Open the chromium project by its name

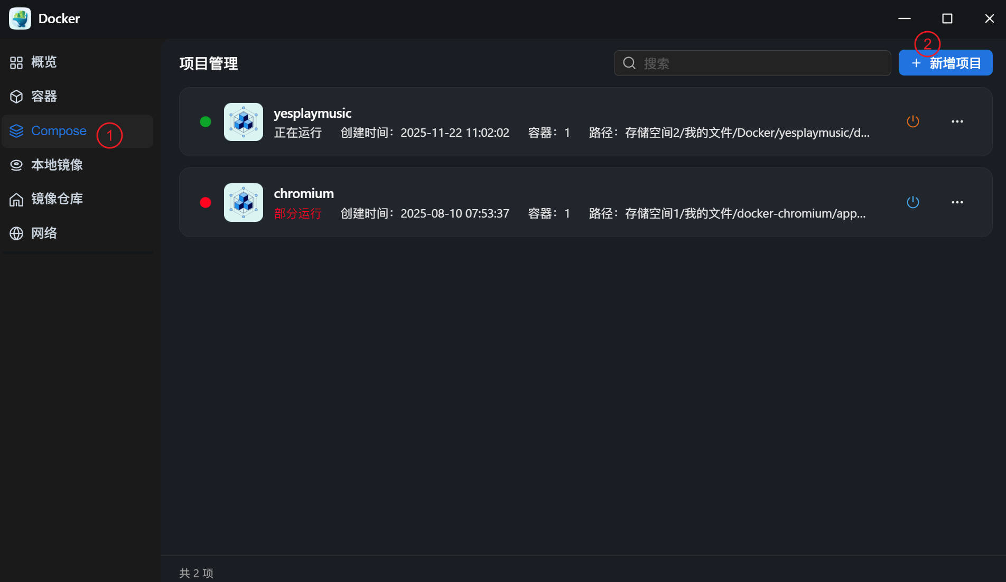(304, 193)
